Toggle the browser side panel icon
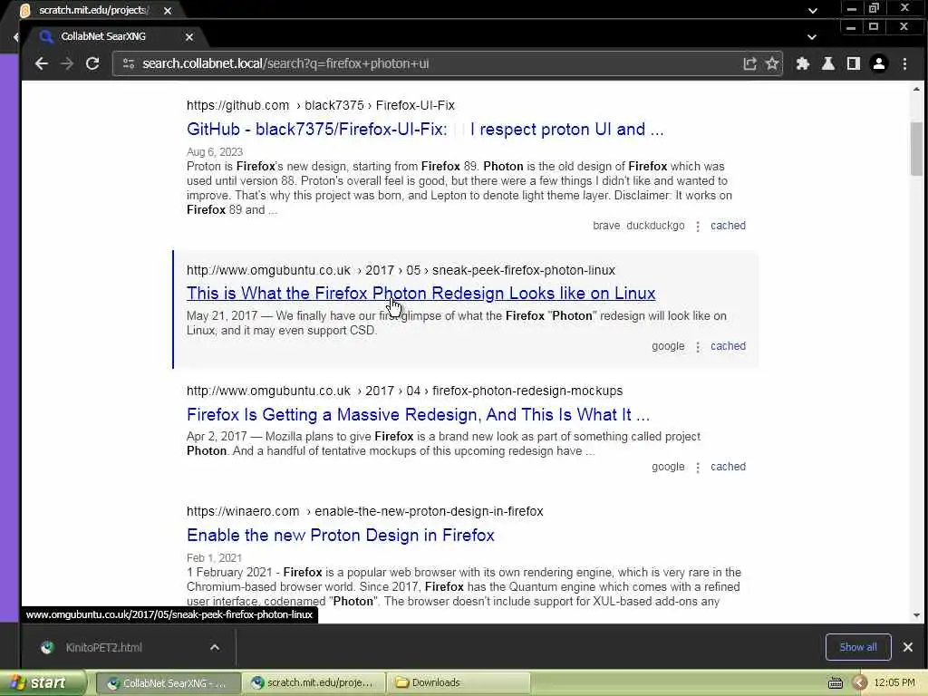Screen dimensions: 928x696 [854, 63]
